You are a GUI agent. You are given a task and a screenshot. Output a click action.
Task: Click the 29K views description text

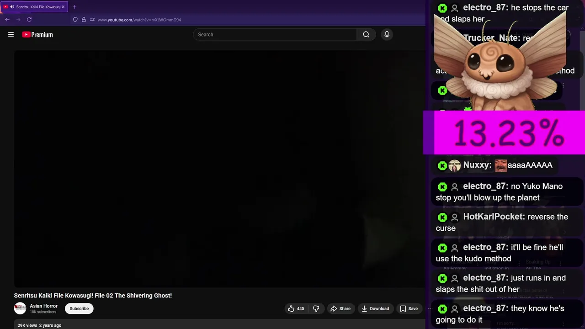coord(39,325)
